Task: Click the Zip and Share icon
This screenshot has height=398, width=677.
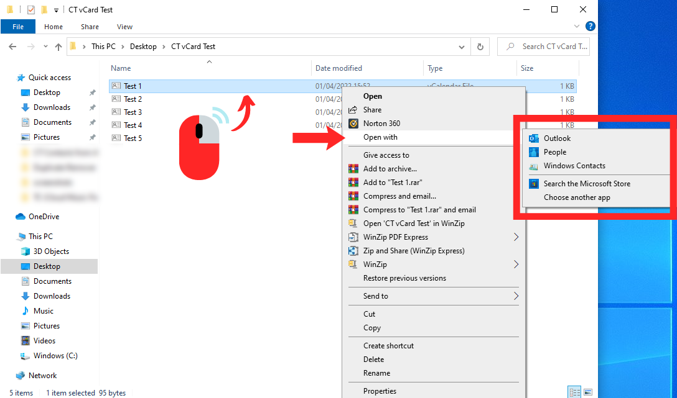Action: tap(353, 251)
